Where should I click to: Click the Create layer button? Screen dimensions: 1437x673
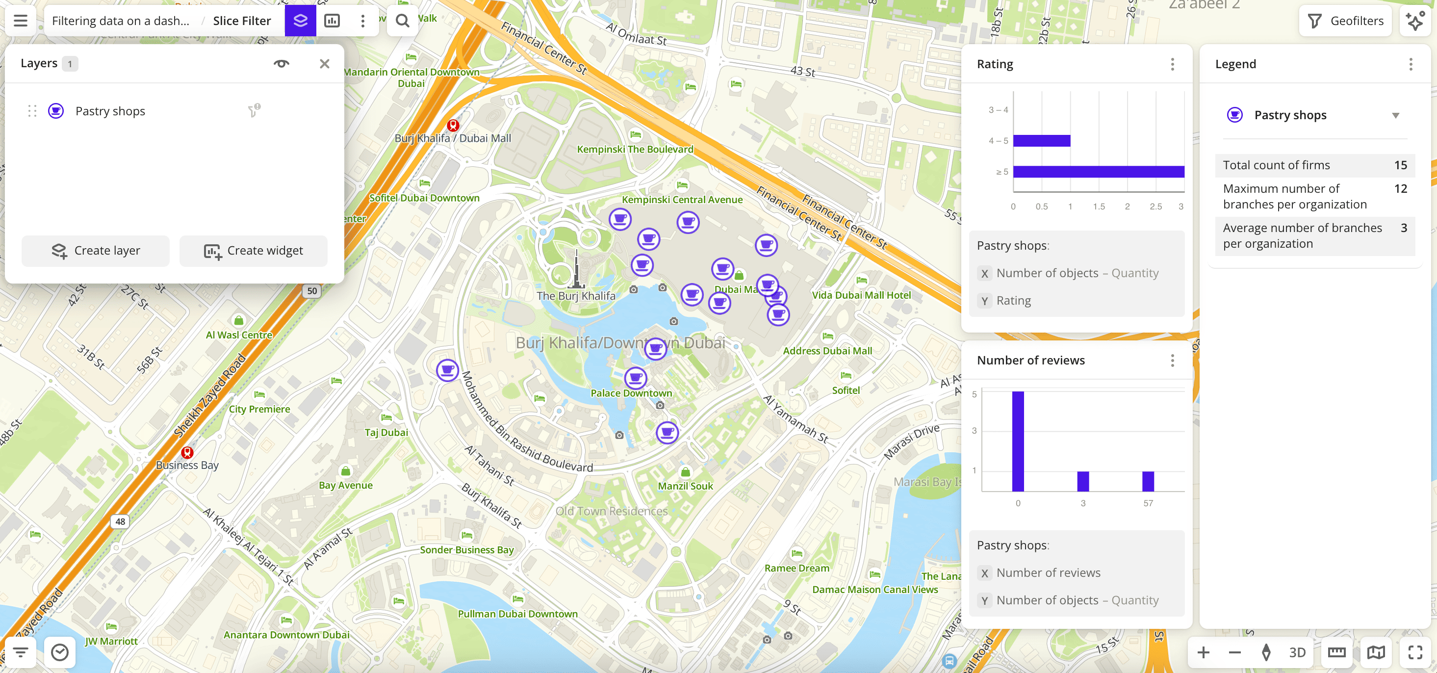pyautogui.click(x=95, y=251)
